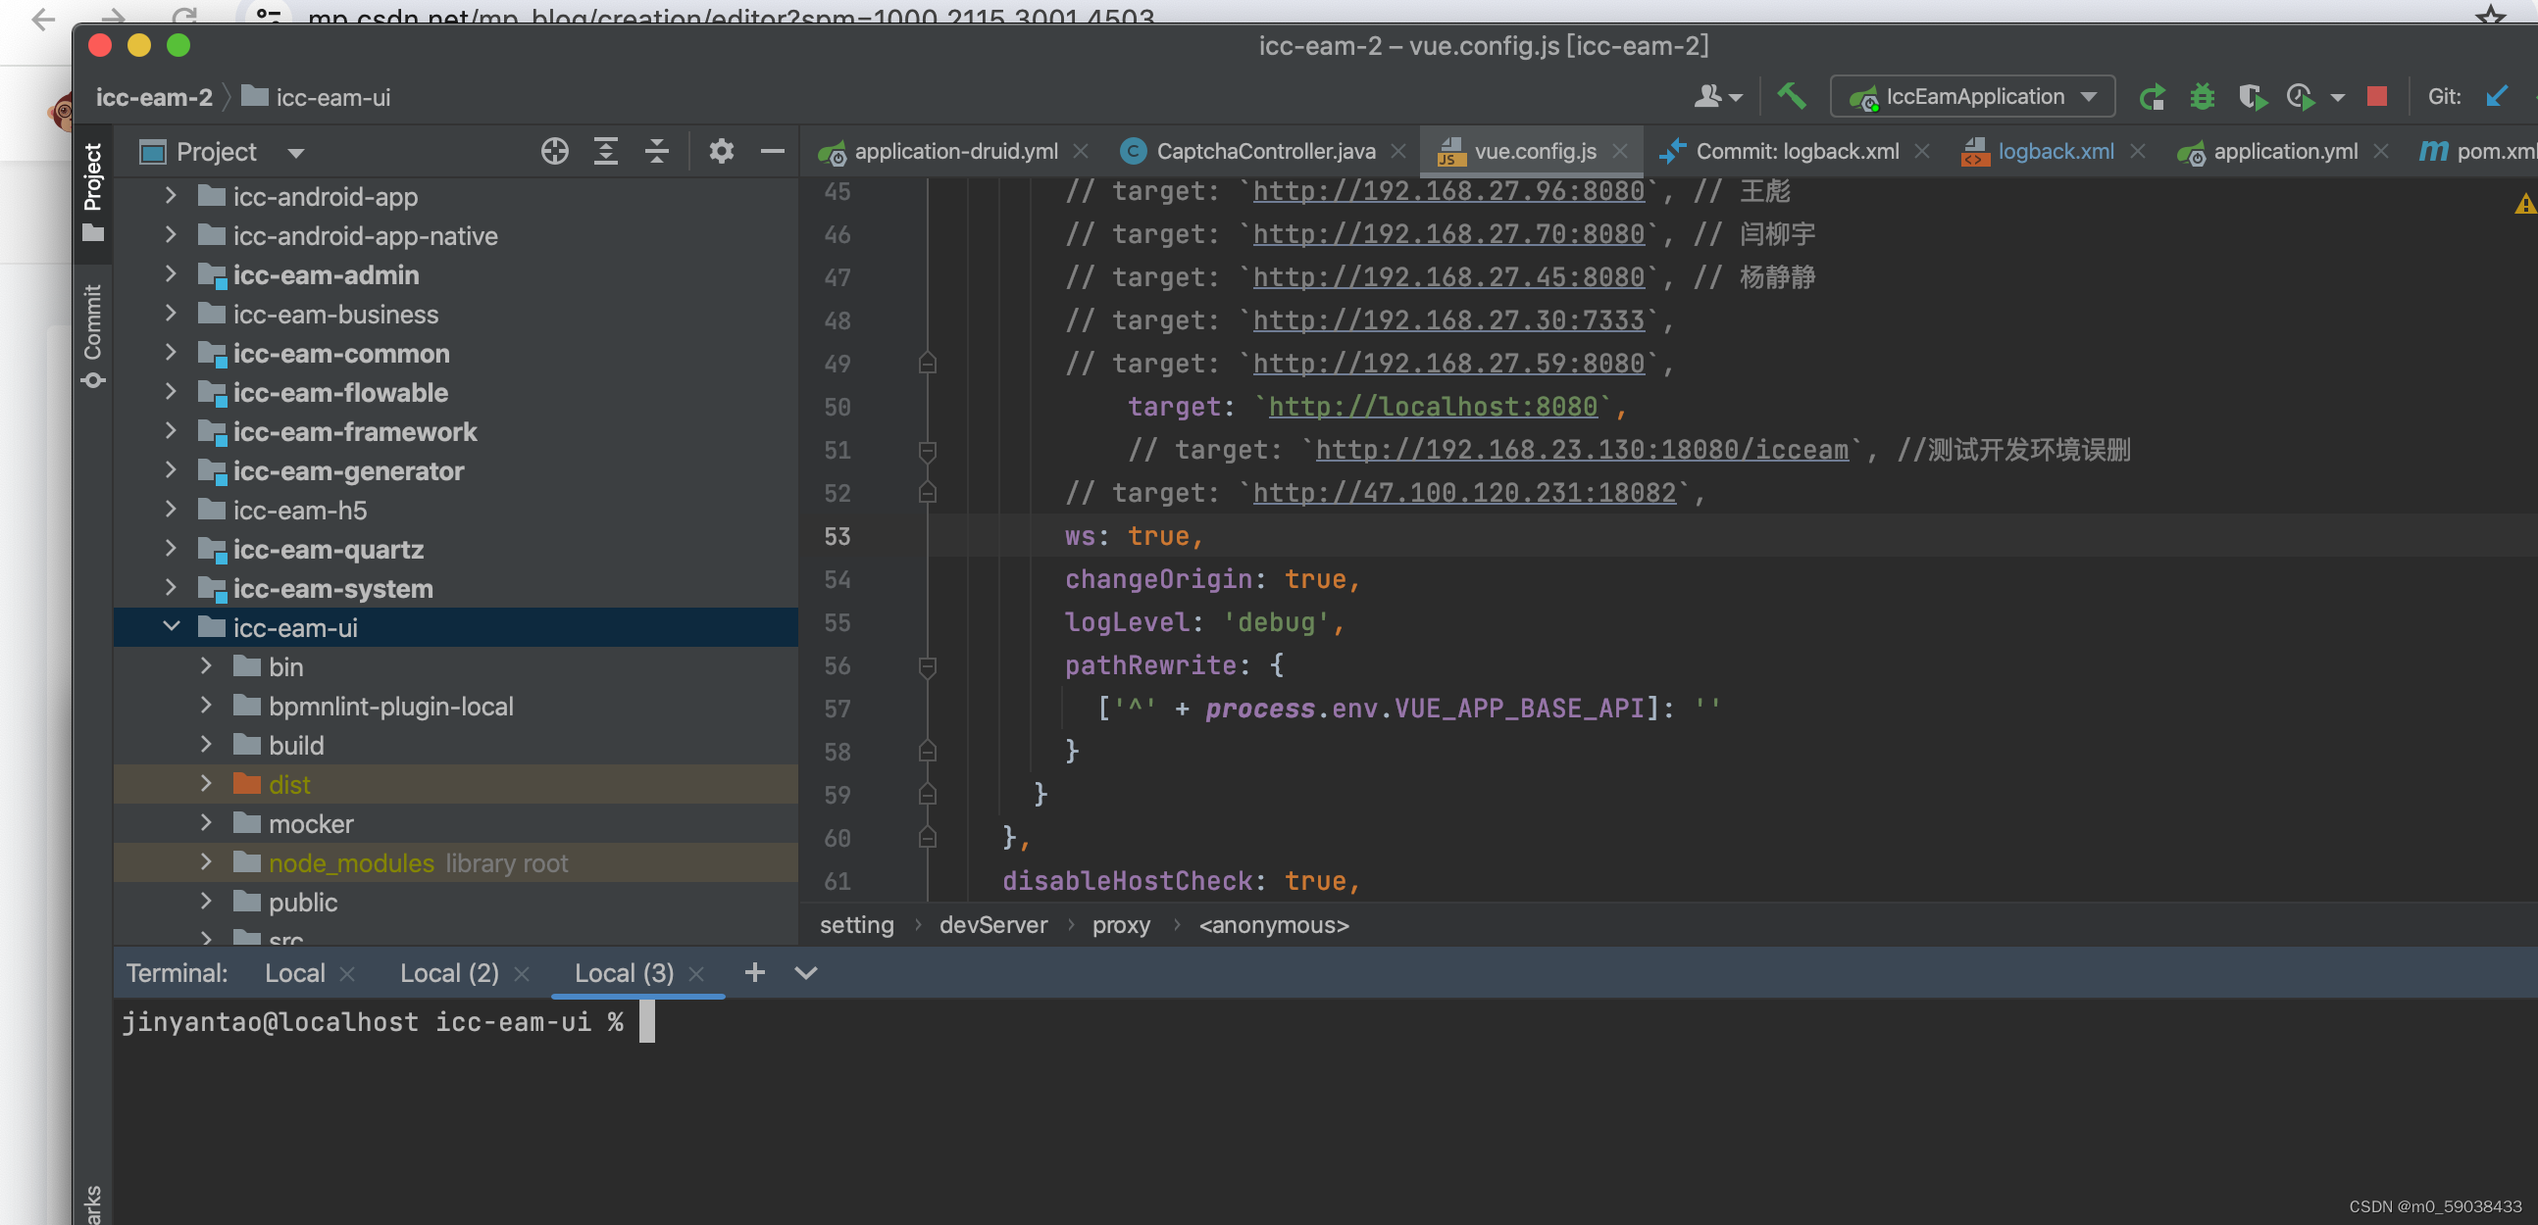
Task: Click the red Stop button icon
Action: 2376,96
